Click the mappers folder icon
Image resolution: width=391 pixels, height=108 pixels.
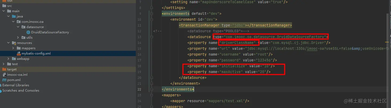pos(19,48)
